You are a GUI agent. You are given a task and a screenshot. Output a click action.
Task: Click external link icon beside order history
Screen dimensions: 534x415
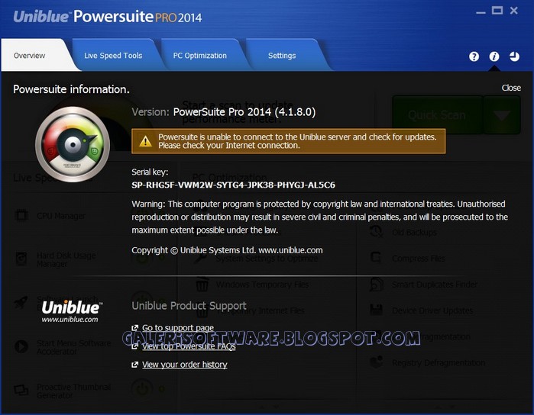135,365
